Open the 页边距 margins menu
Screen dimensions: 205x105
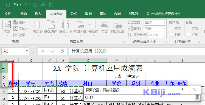coord(38,28)
